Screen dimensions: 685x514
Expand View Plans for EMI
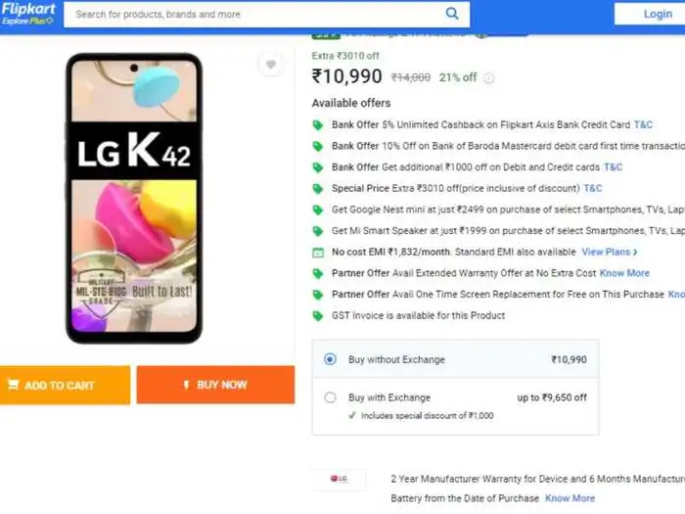point(609,253)
